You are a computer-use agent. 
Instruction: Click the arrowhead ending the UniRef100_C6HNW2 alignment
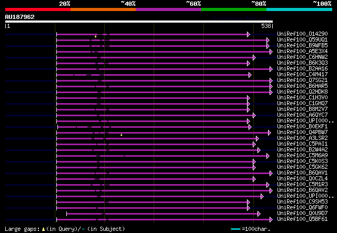tap(254, 57)
